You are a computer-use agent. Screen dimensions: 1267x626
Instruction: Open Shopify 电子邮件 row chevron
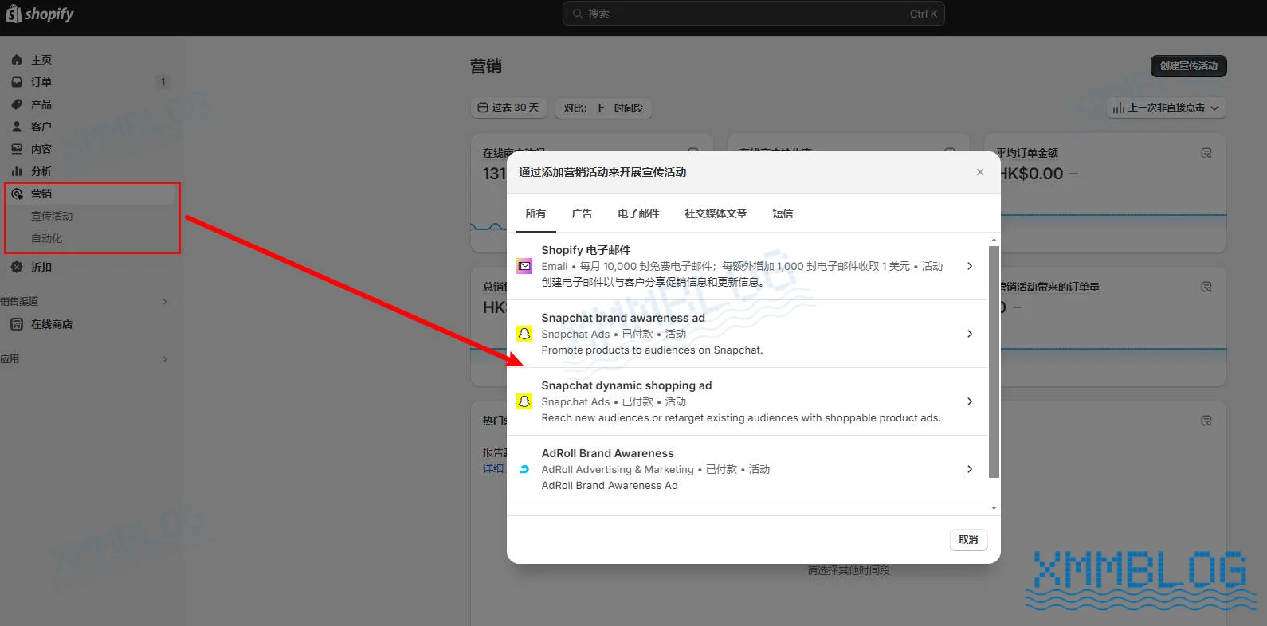click(970, 266)
